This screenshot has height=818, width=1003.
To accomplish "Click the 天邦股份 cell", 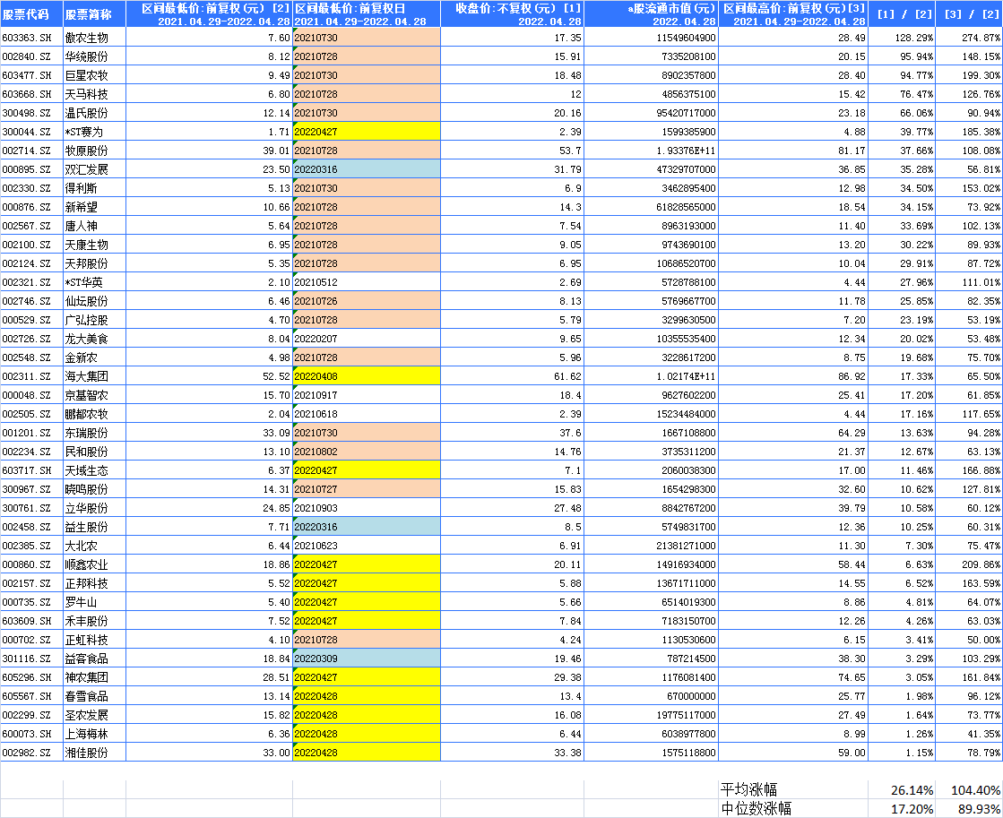I will 95,263.
